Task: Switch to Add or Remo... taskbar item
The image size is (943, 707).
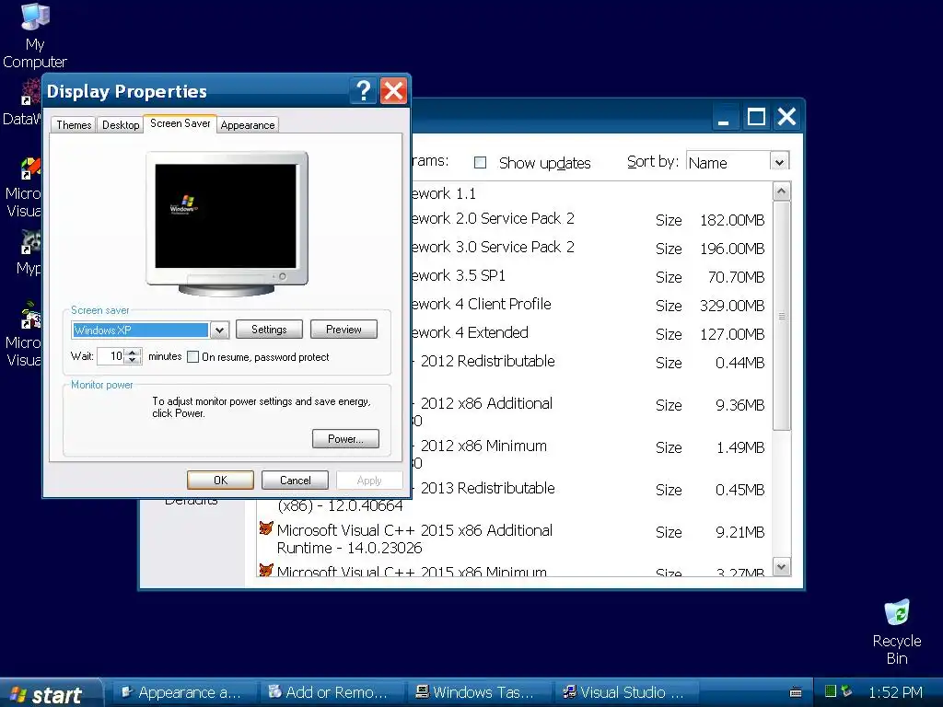Action: (332, 692)
